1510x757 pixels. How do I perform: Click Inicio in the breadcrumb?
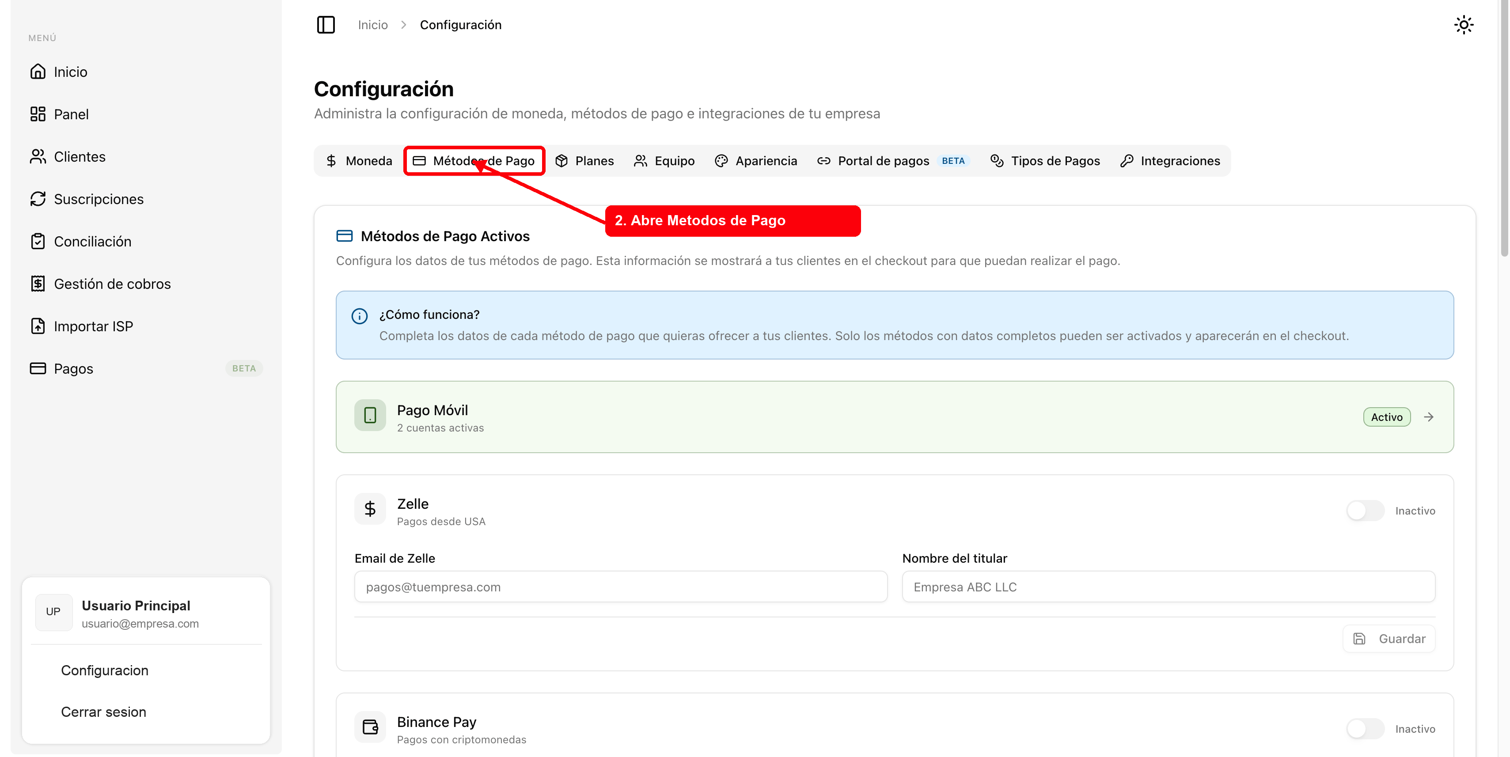[x=373, y=25]
